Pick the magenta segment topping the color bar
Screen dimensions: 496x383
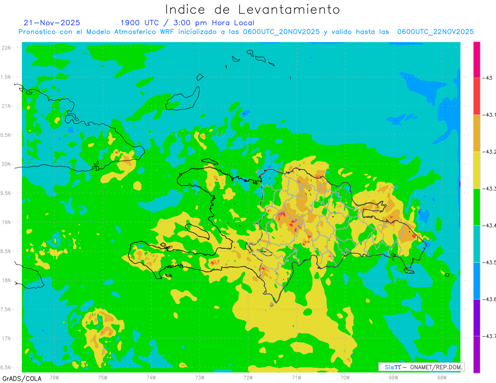(x=477, y=59)
